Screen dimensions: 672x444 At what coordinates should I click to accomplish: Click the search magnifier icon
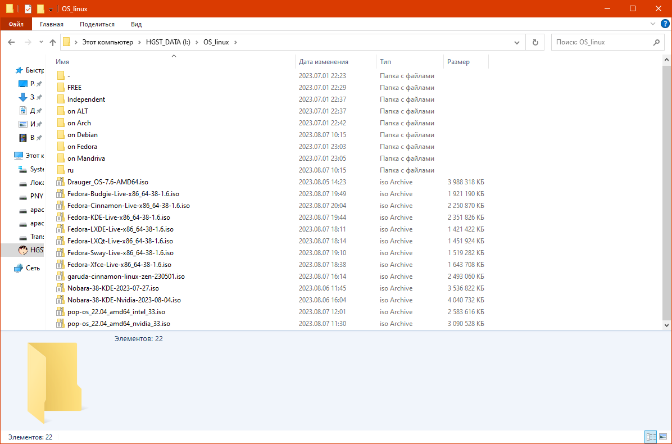pos(656,42)
